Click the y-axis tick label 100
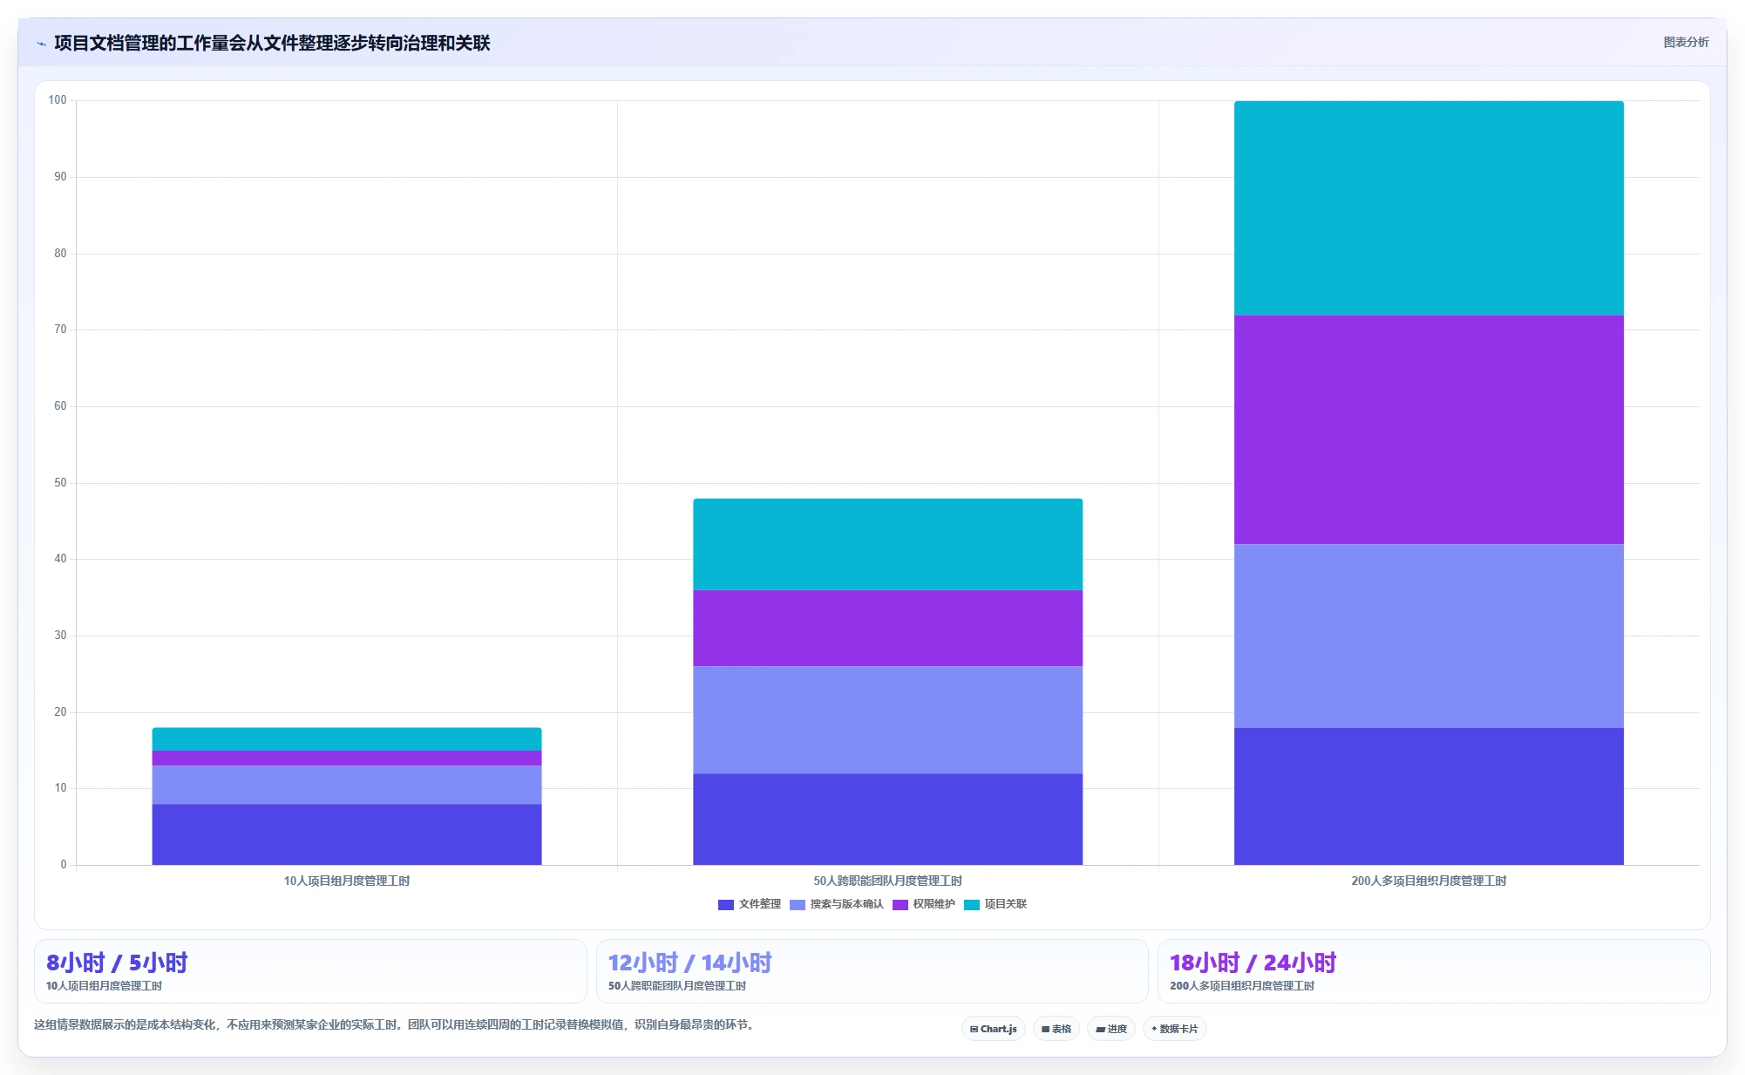 (58, 100)
